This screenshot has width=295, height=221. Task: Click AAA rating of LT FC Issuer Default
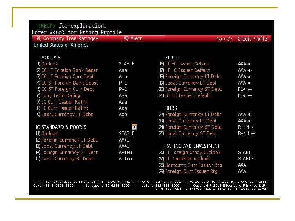click(x=245, y=64)
